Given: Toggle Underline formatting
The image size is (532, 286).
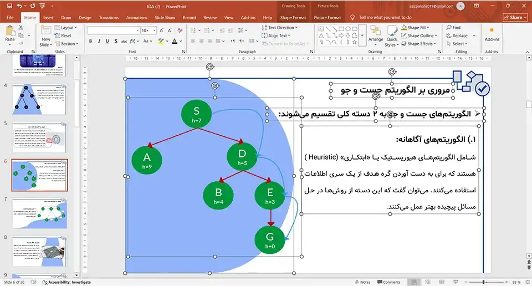Looking at the screenshot, I should pyautogui.click(x=107, y=41).
